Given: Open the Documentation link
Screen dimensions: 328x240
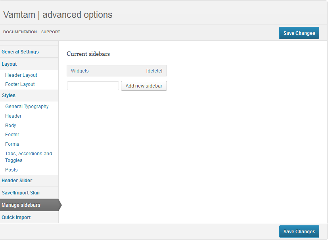Looking at the screenshot, I should 20,32.
